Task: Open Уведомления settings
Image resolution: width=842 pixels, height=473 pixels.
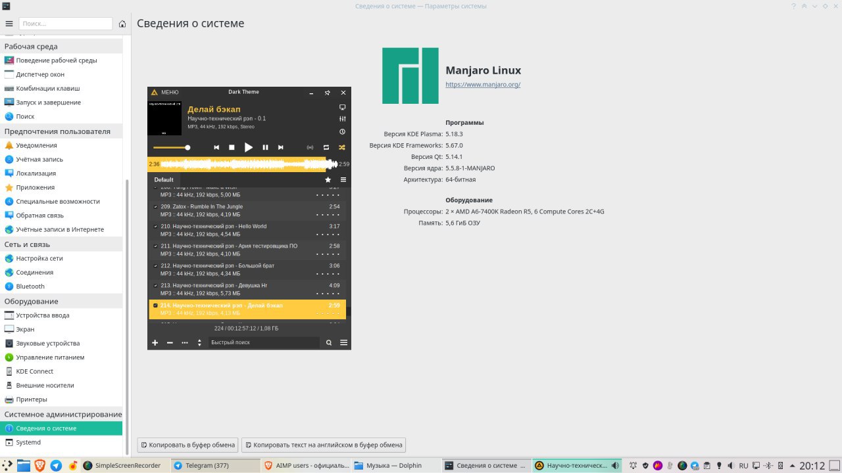Action: 62,145
